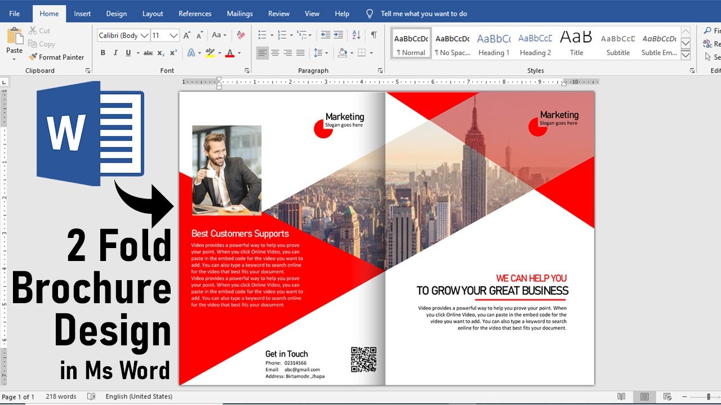Activate the Format Painter brush
This screenshot has height=405, width=721.
56,57
